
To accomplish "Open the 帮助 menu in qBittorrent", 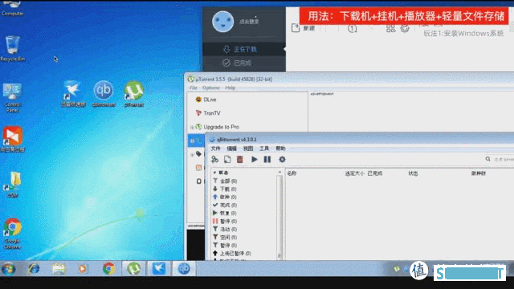I will (x=280, y=149).
